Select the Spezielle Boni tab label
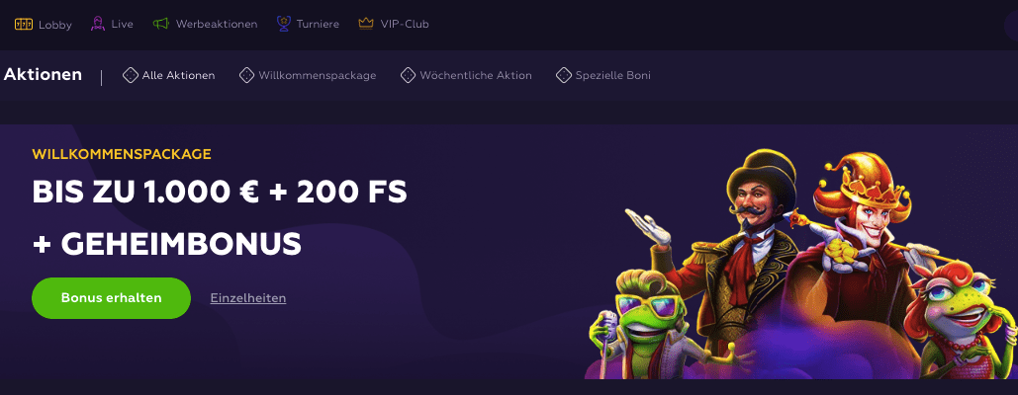Image resolution: width=1018 pixels, height=395 pixels. click(612, 75)
